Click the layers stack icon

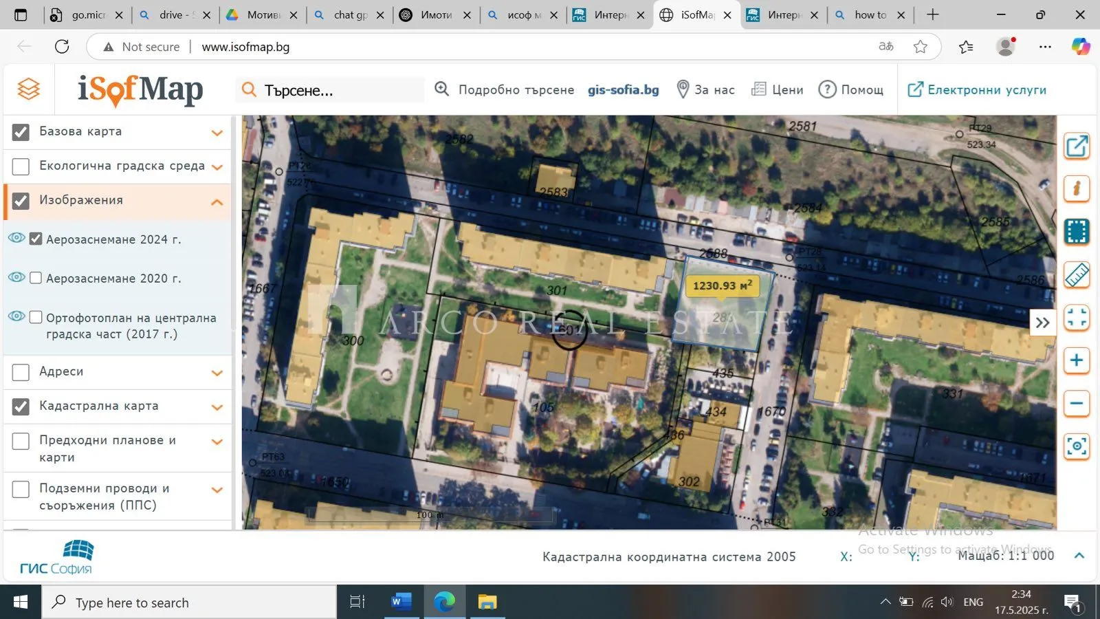pos(28,89)
